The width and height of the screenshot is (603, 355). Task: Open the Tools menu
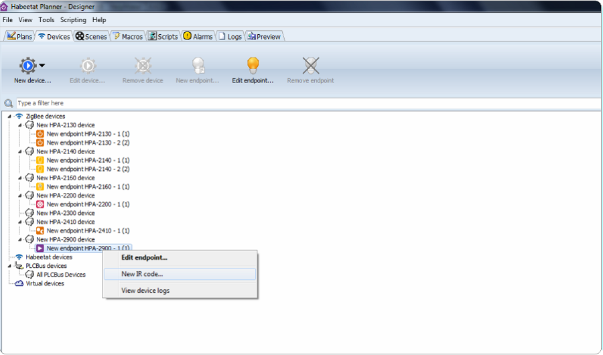(x=46, y=19)
